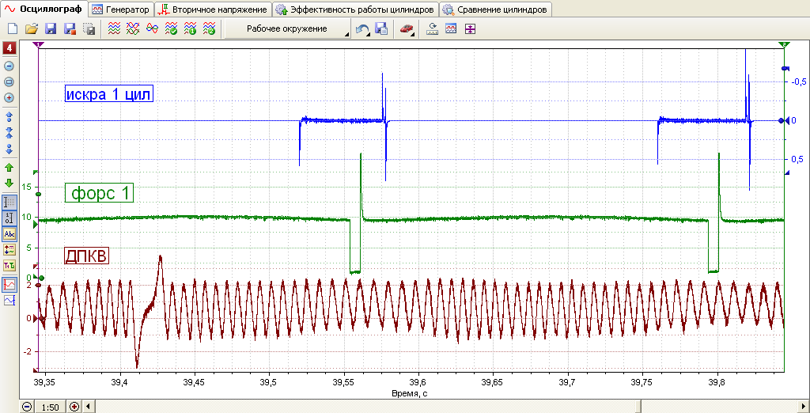810x413 pixels.
Task: Click the T1 T2 markers icon
Action: [x=9, y=266]
